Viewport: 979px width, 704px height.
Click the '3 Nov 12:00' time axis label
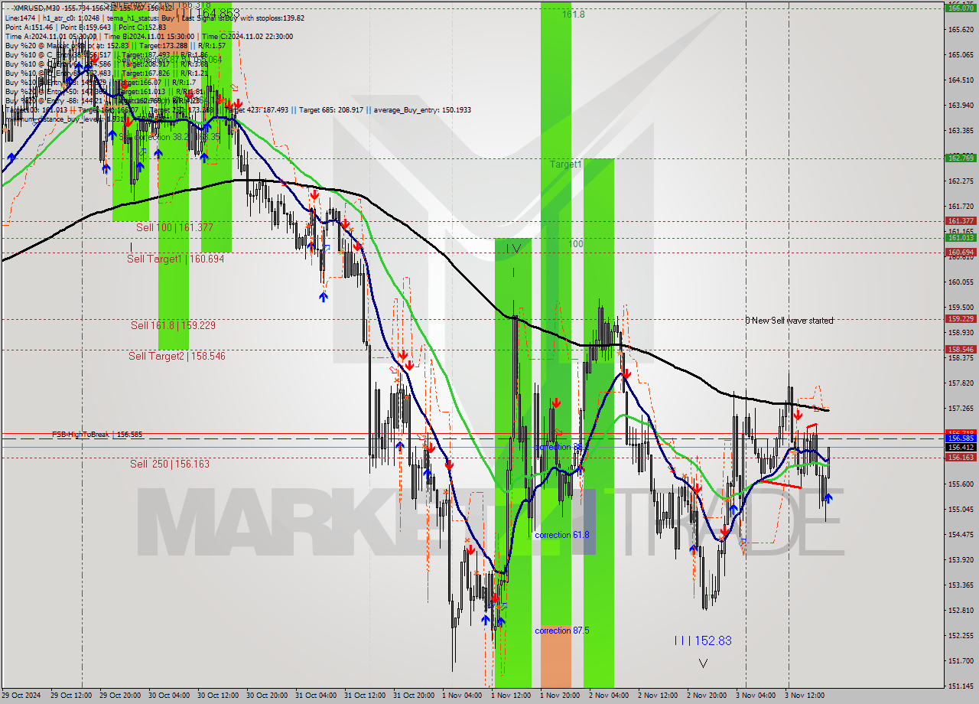[x=804, y=696]
